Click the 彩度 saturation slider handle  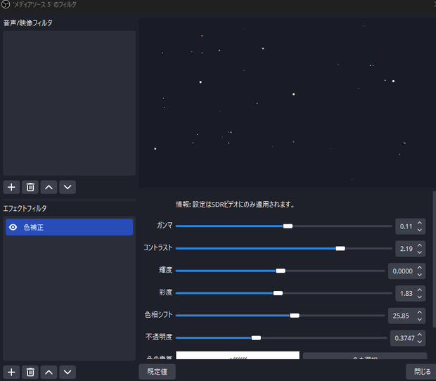click(x=278, y=293)
